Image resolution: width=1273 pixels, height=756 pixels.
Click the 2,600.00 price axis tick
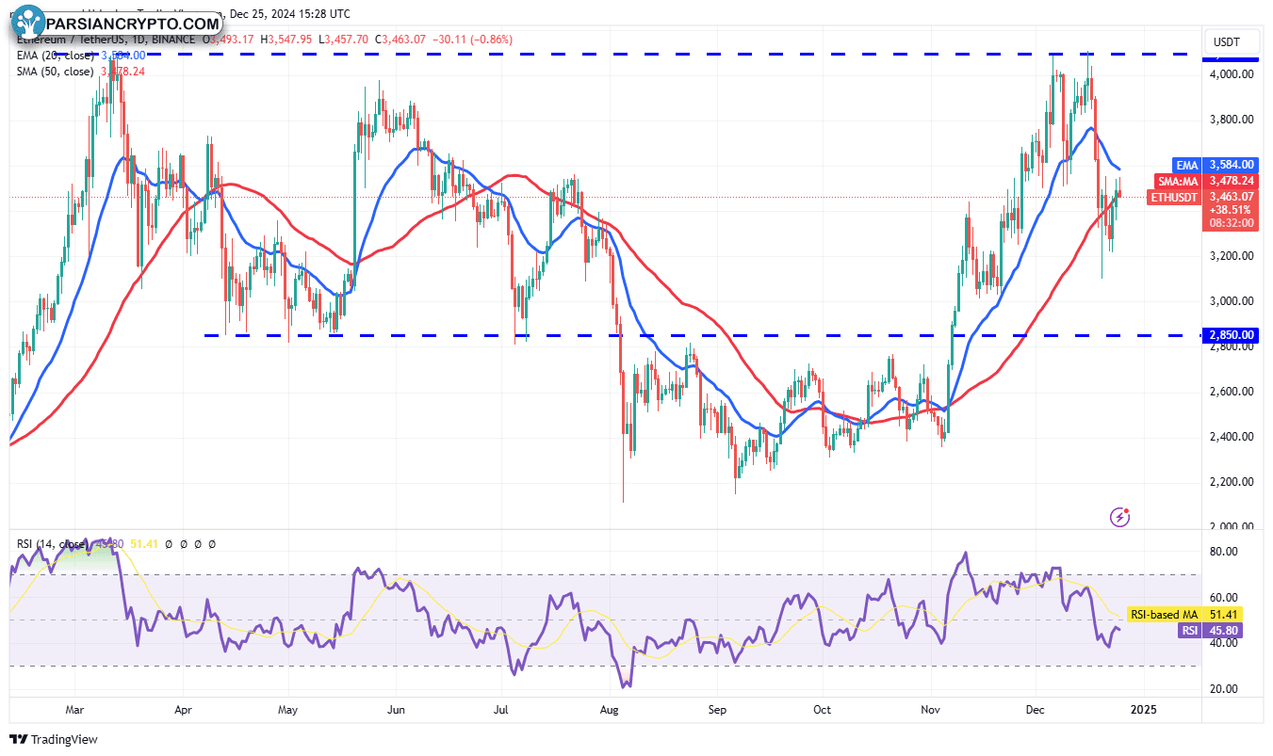point(1232,392)
